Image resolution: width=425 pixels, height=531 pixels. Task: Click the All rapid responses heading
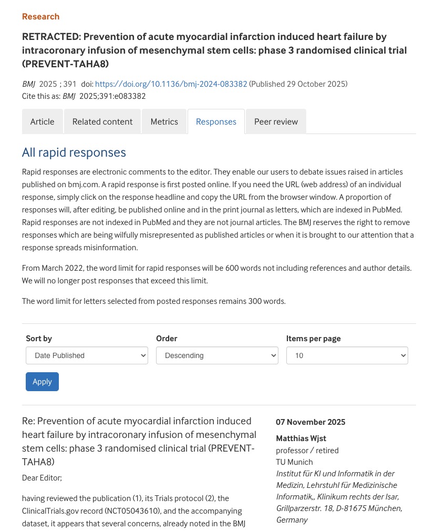[x=74, y=152]
